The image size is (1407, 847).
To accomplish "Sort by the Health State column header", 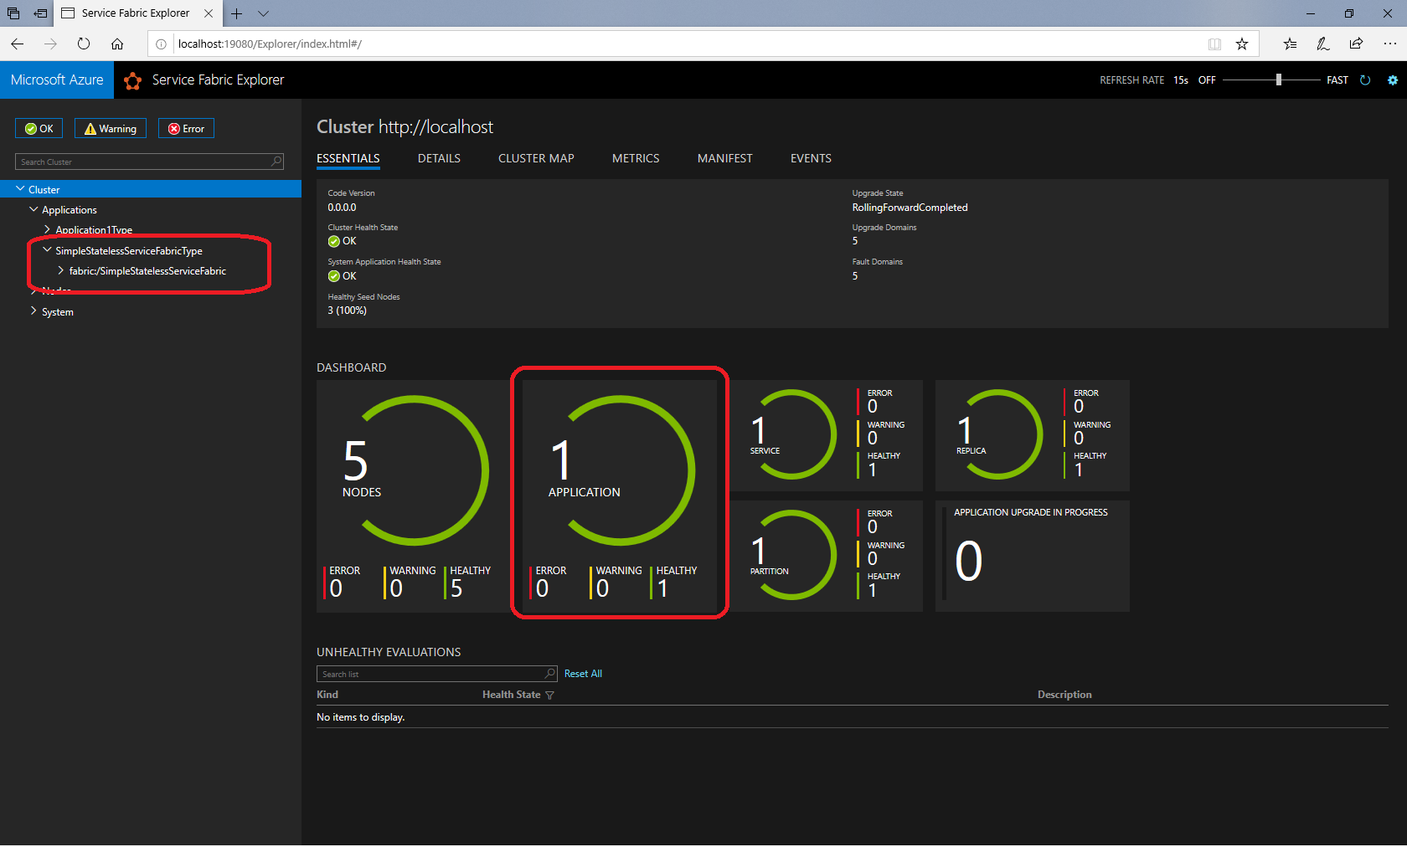I will 511,695.
